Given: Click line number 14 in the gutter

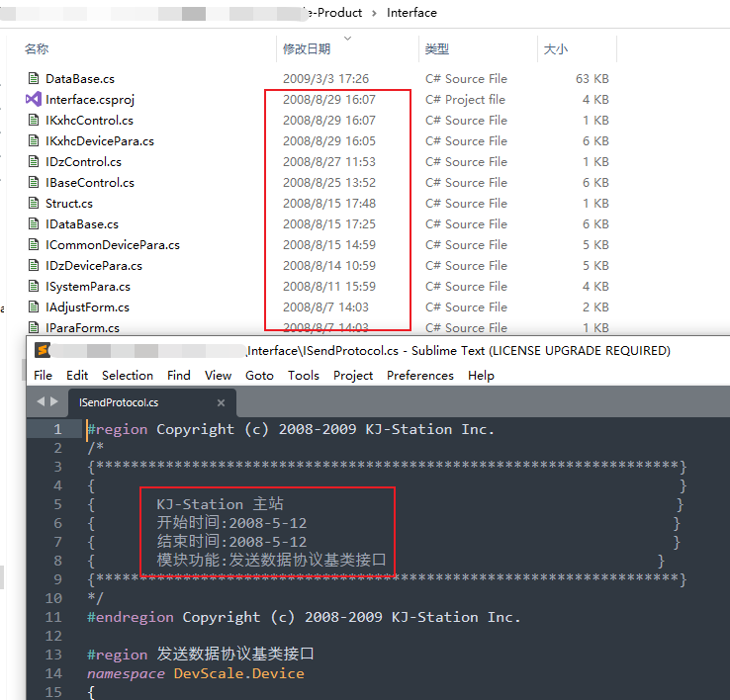Looking at the screenshot, I should point(53,673).
